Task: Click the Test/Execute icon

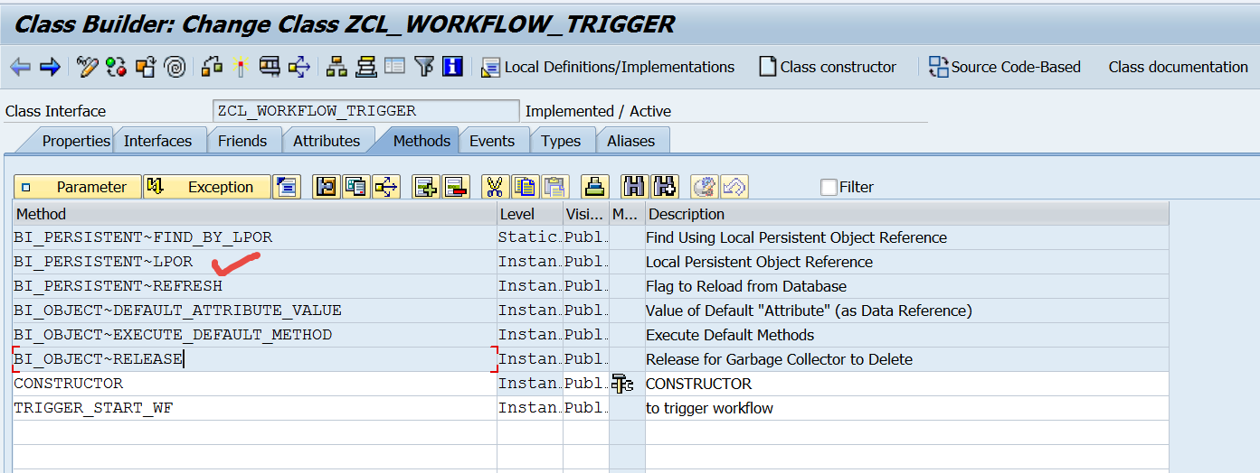Action: pos(270,67)
